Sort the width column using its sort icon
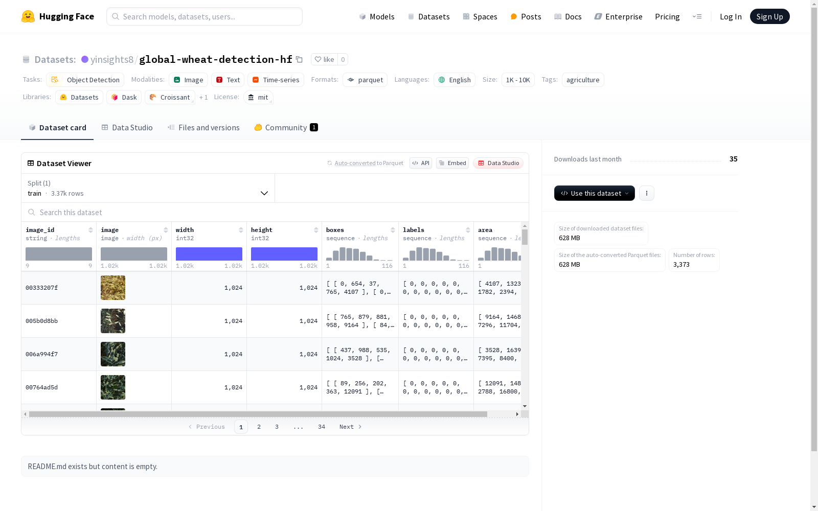Image resolution: width=818 pixels, height=511 pixels. point(241,230)
